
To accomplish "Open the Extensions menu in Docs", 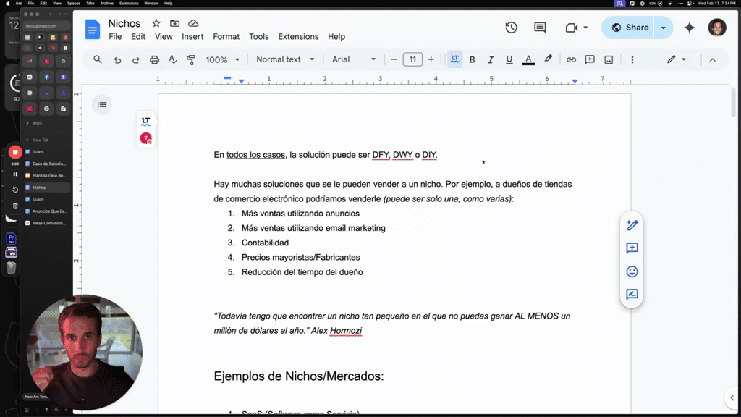I will [x=298, y=36].
